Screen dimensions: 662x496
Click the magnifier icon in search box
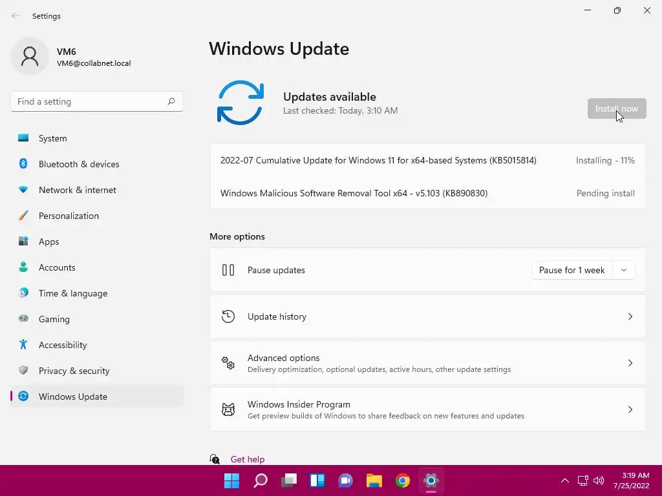point(171,101)
